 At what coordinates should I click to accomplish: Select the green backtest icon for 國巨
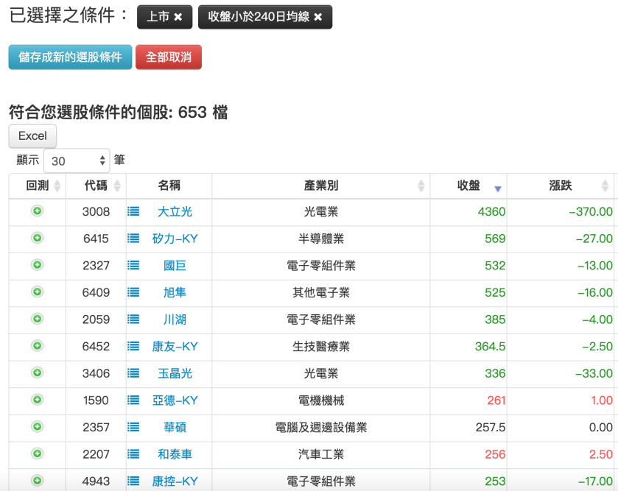37,266
